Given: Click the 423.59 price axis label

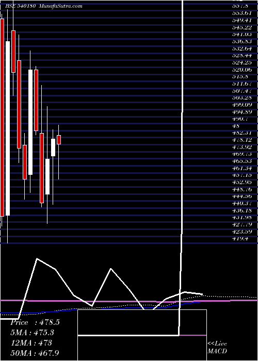Looking at the screenshot, I should pos(242,232).
